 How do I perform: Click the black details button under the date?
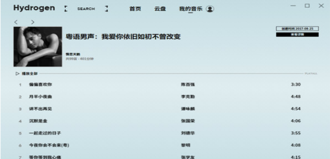coord(297,35)
